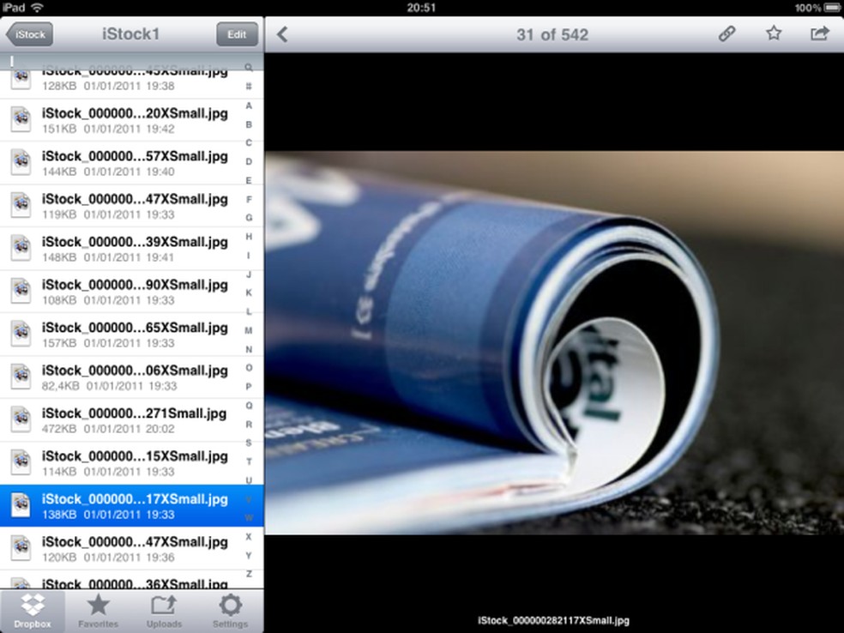Switch to the Uploads tab
This screenshot has width=844, height=633.
(x=164, y=611)
